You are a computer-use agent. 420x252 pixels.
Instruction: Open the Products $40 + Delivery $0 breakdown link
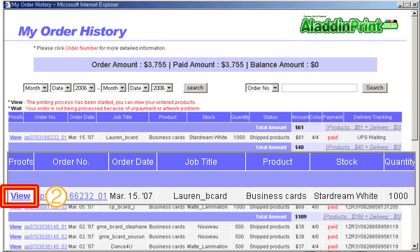[363, 147]
